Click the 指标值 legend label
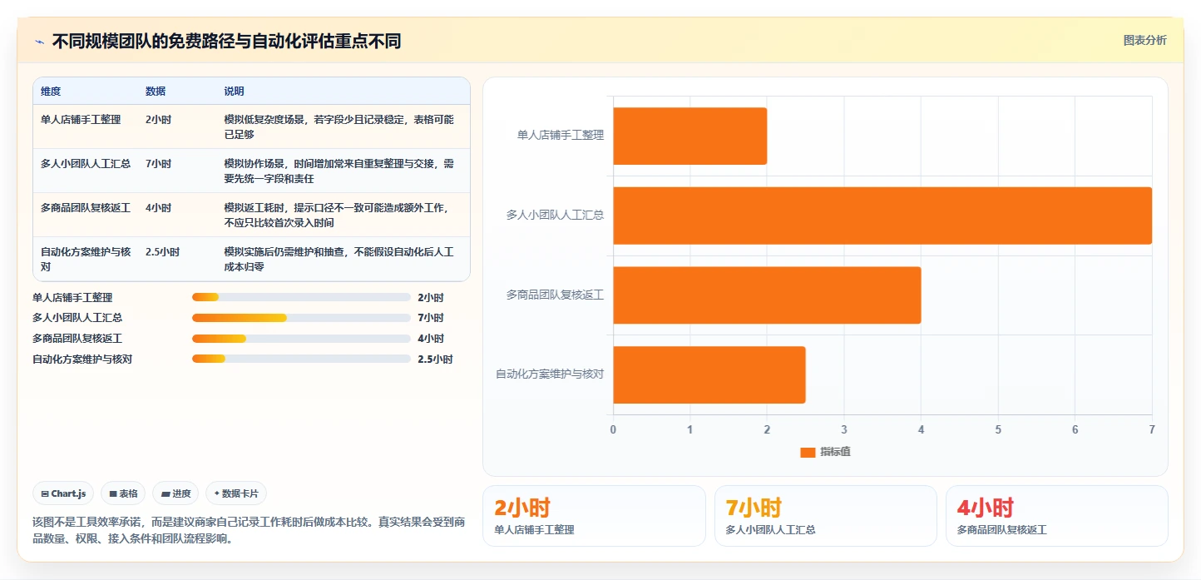Viewport: 1201px width, 580px height. tap(835, 452)
